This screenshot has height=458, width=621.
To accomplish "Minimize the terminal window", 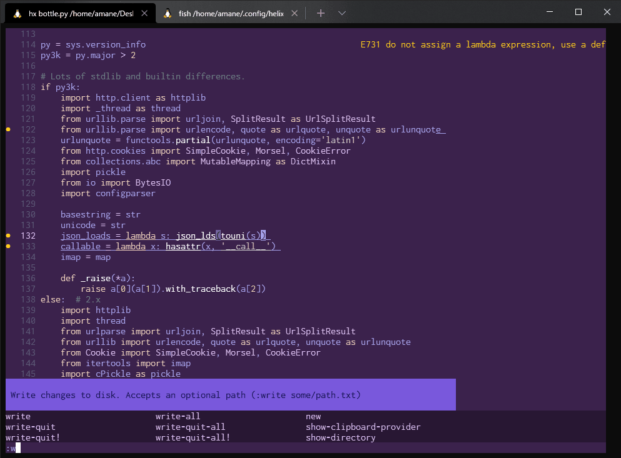I will pos(549,12).
